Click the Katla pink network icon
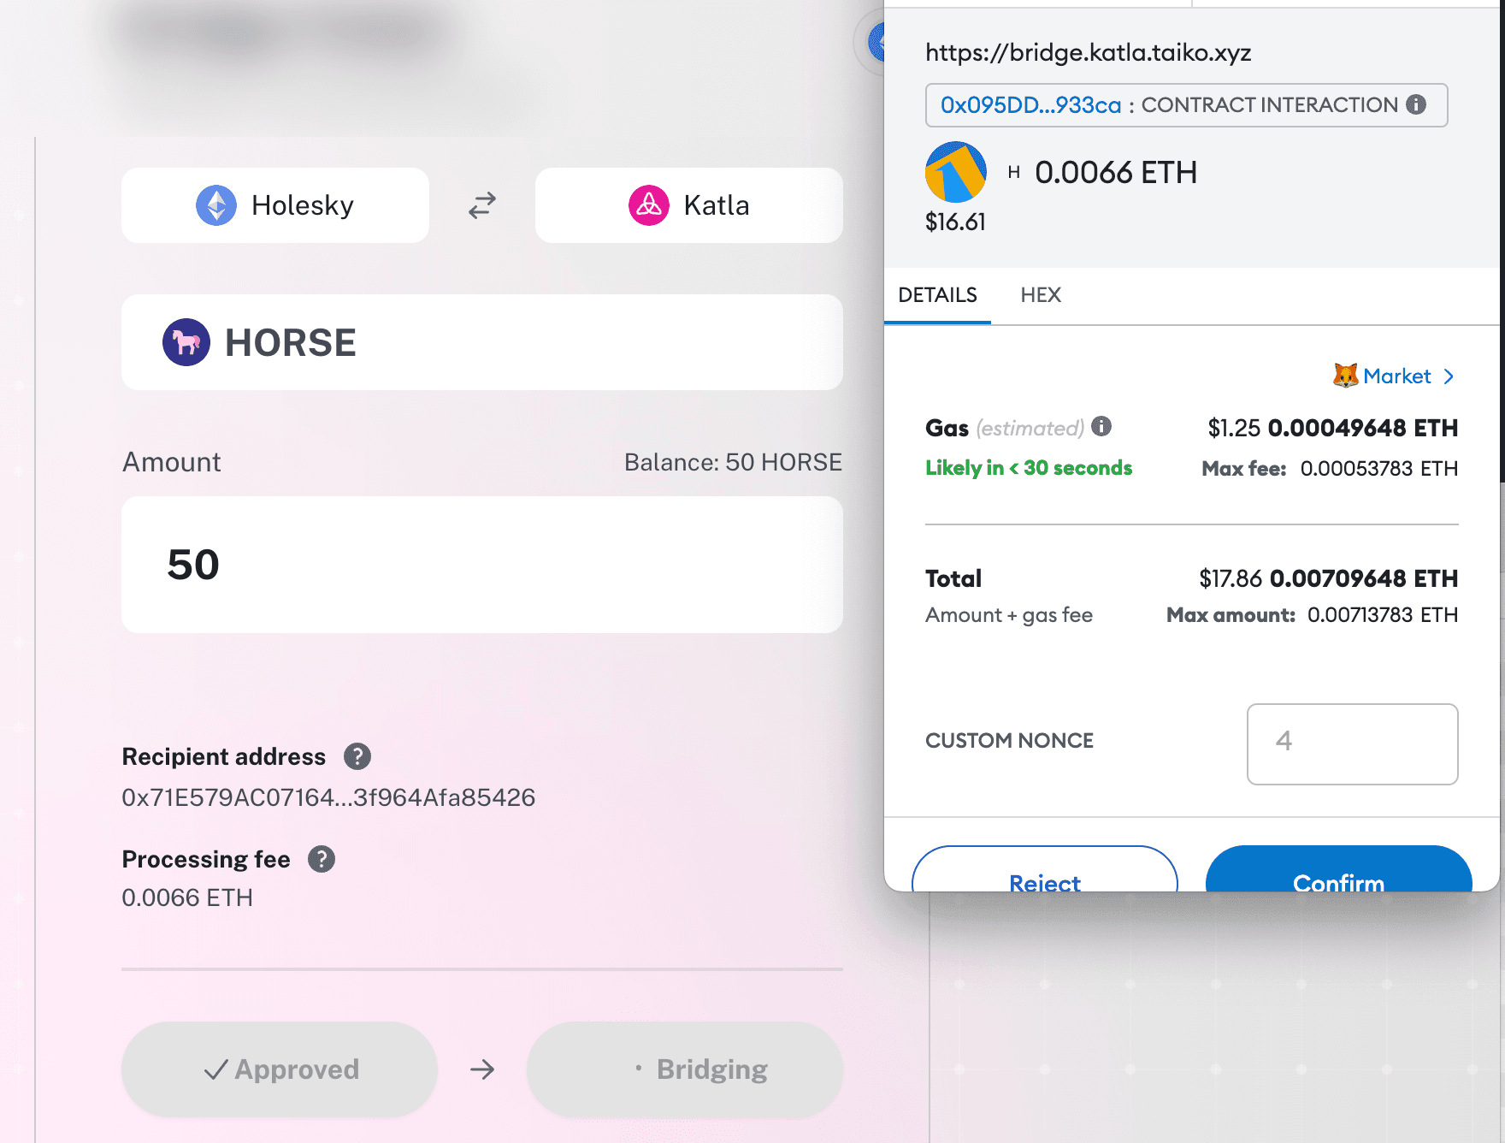The height and width of the screenshot is (1143, 1505). [649, 205]
